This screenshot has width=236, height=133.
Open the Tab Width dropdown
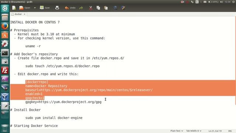coord(194,131)
